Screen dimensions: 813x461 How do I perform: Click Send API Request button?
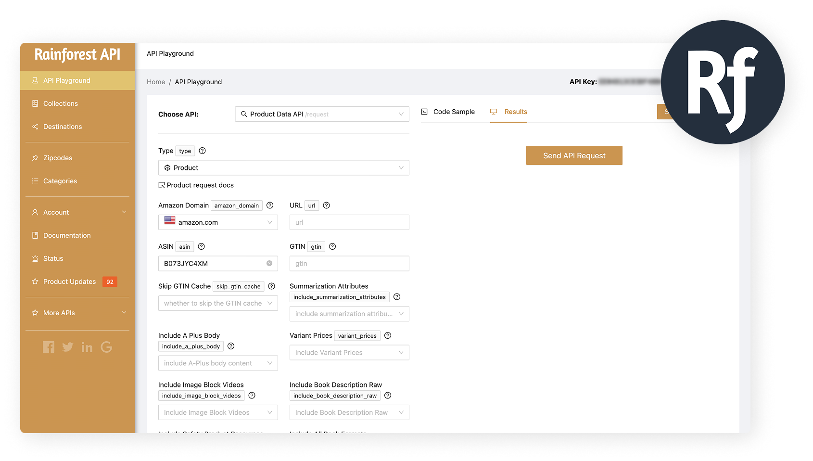click(574, 155)
